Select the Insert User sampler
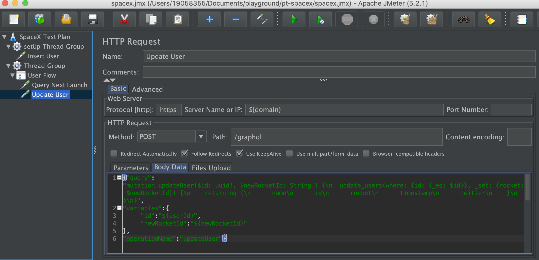 [x=43, y=56]
